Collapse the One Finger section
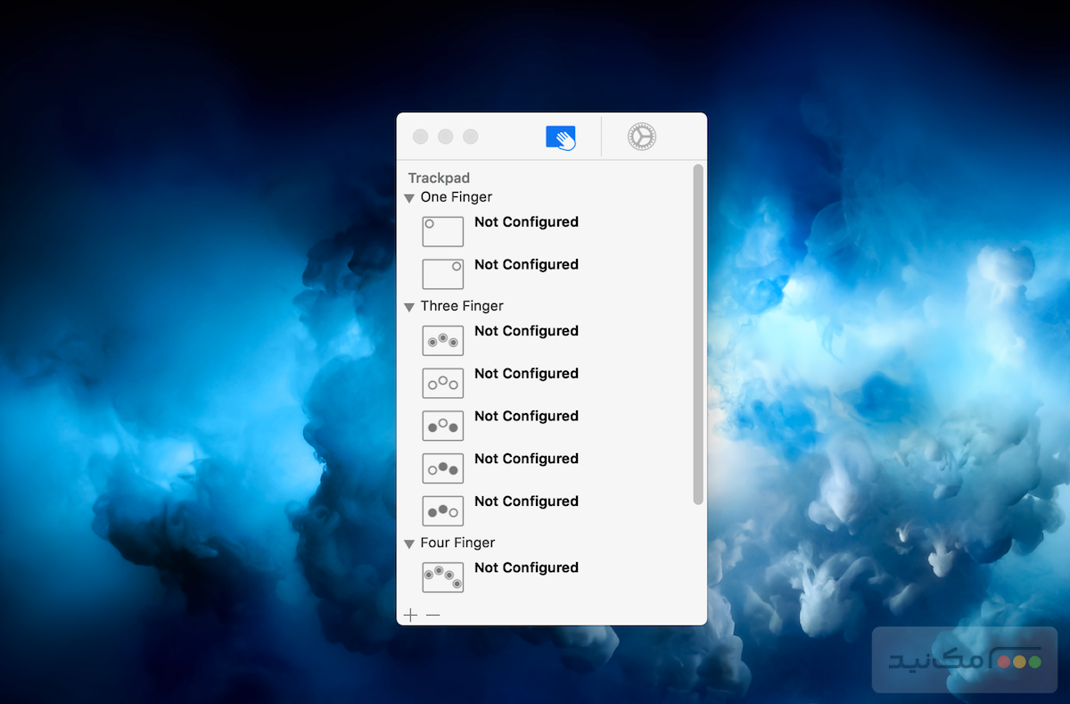 409,198
